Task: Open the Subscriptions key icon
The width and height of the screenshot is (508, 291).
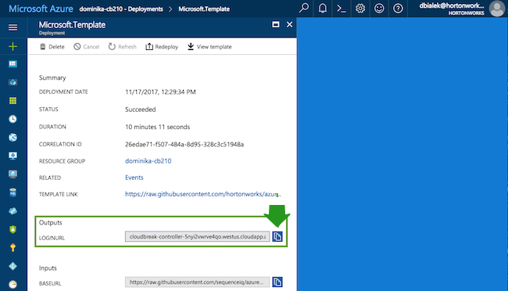Action: (x=13, y=248)
